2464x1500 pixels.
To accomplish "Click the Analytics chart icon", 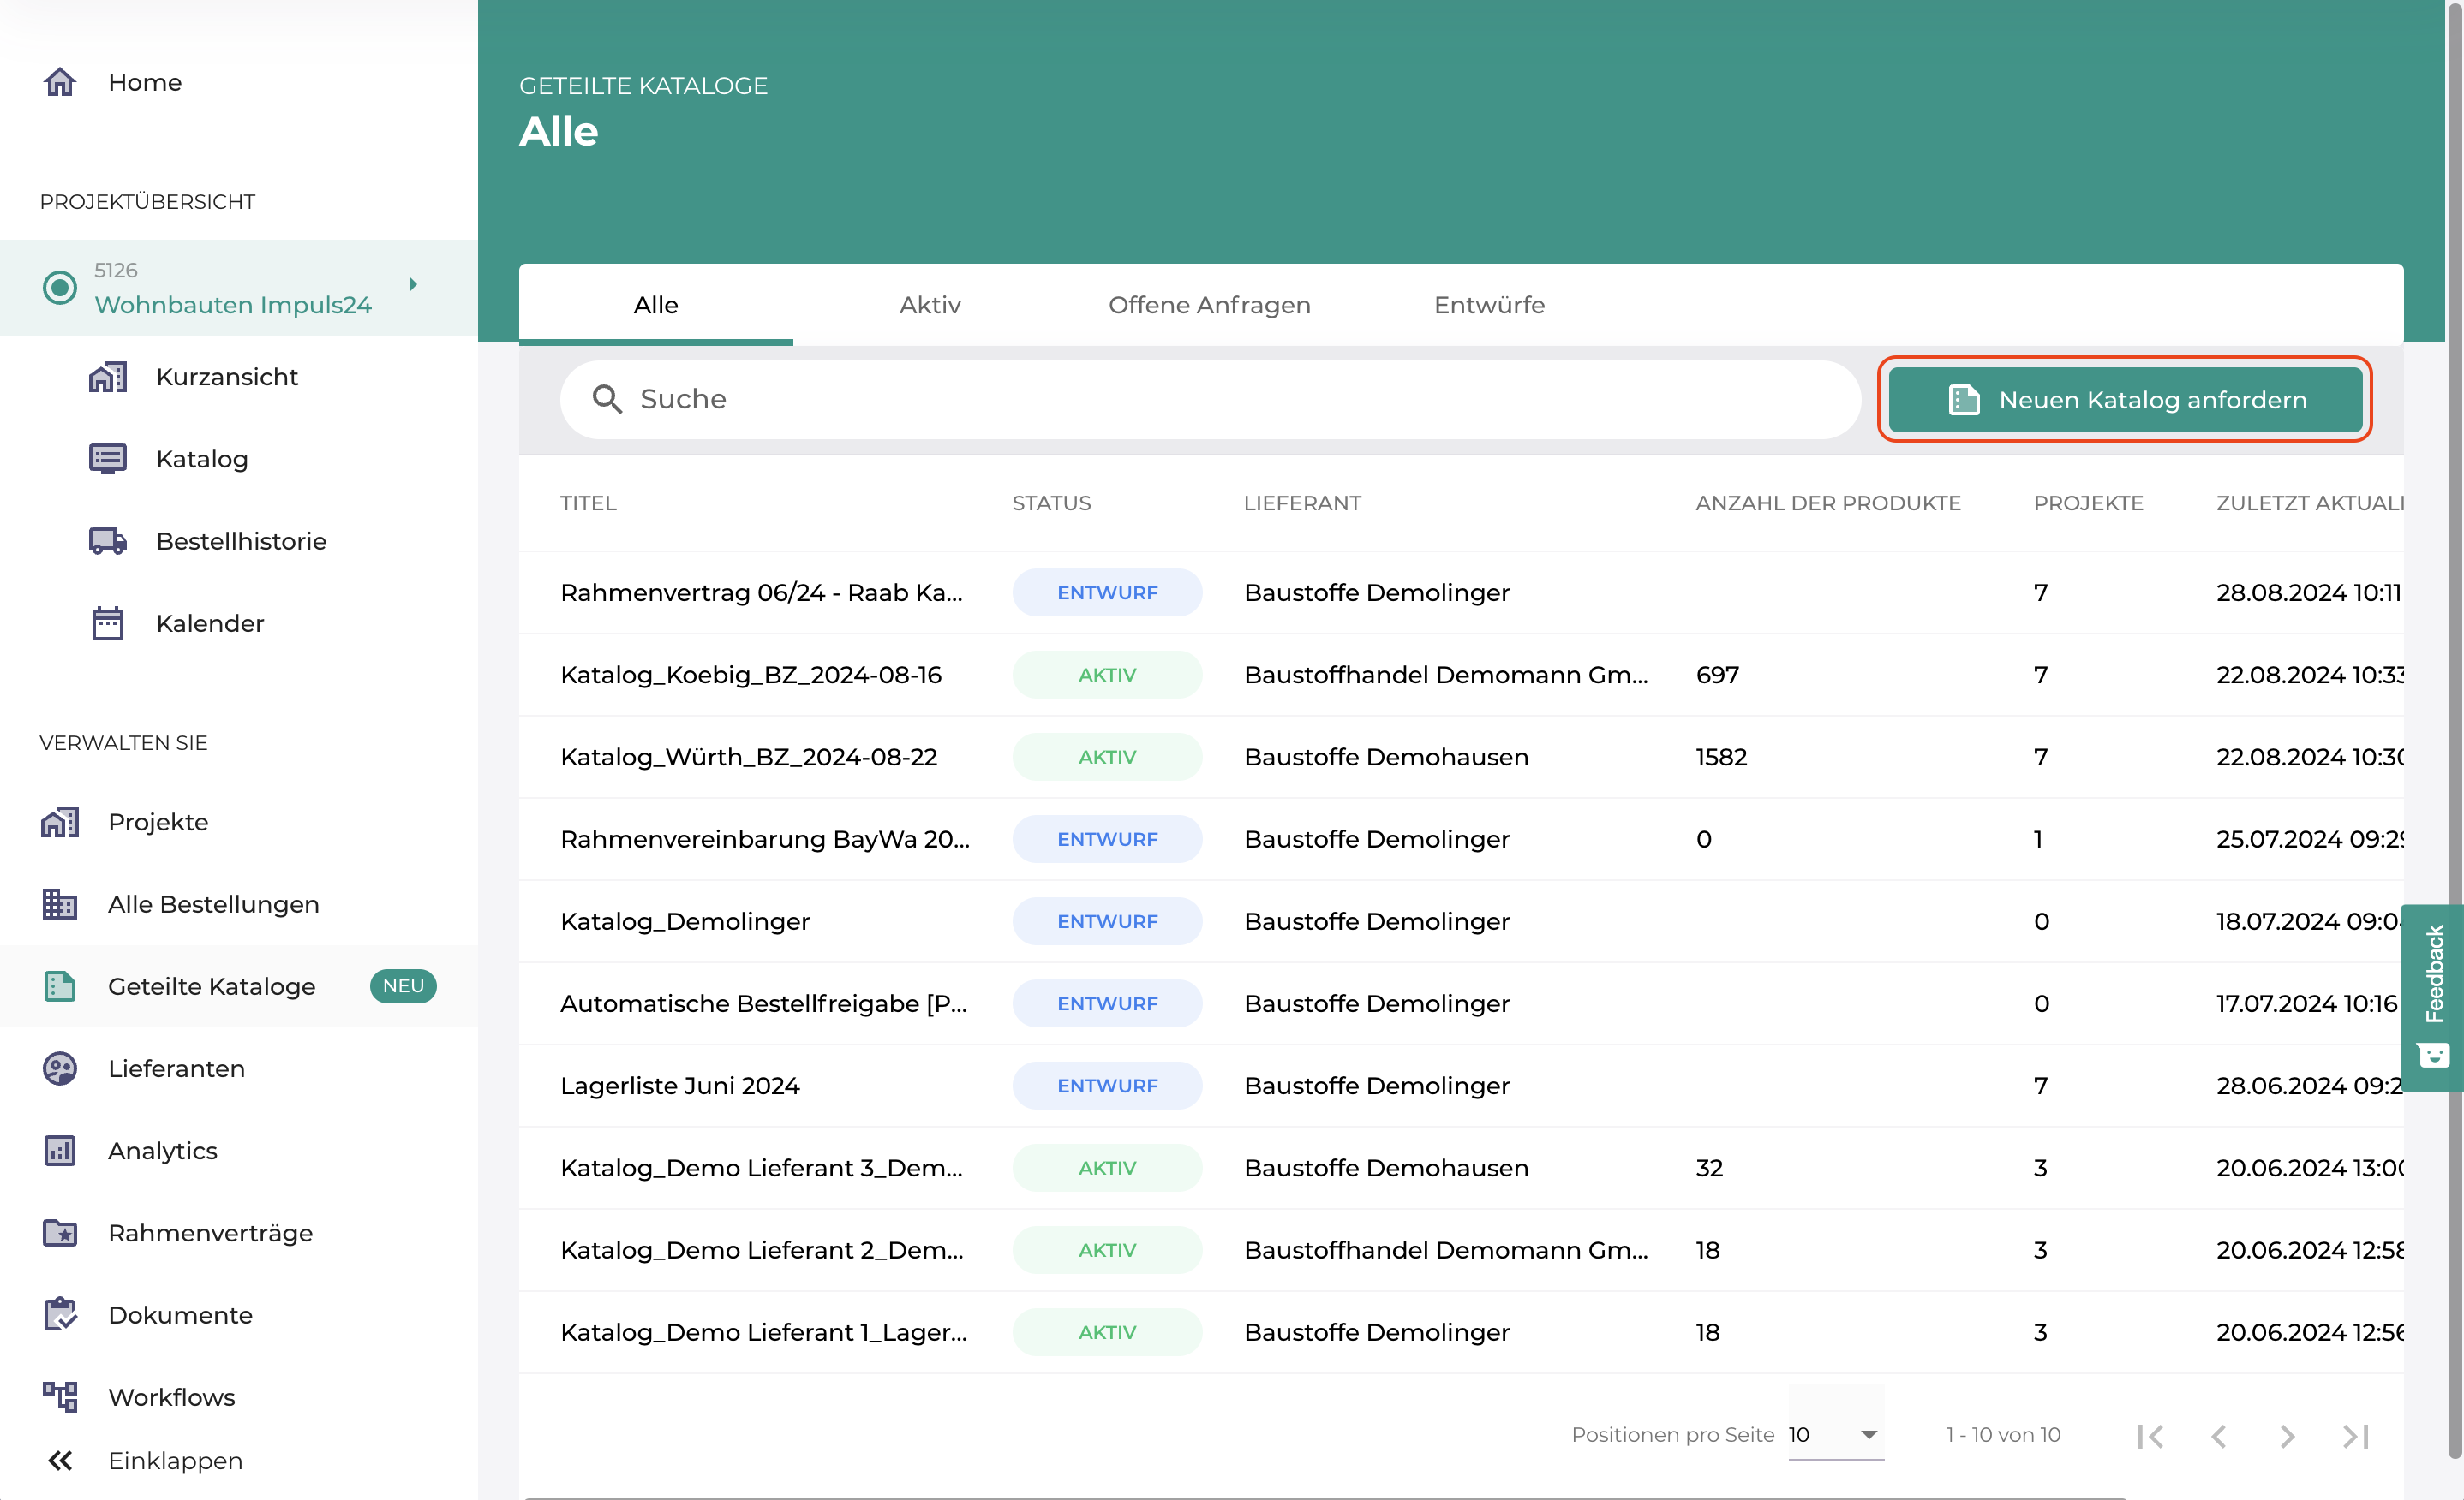I will click(60, 1150).
